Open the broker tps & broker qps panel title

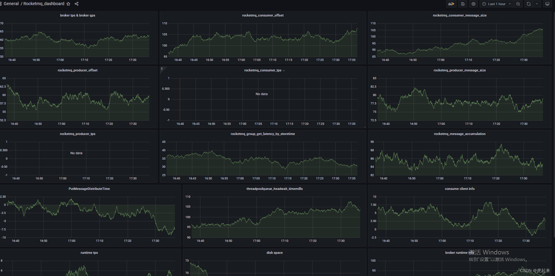77,15
